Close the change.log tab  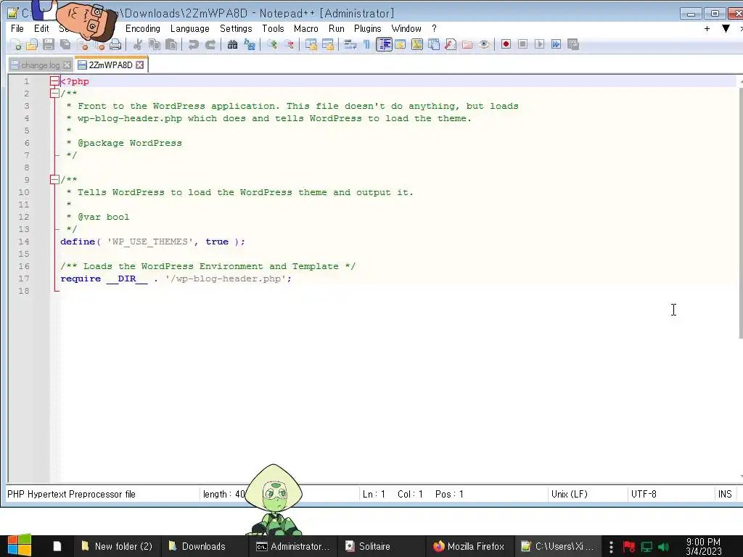67,65
